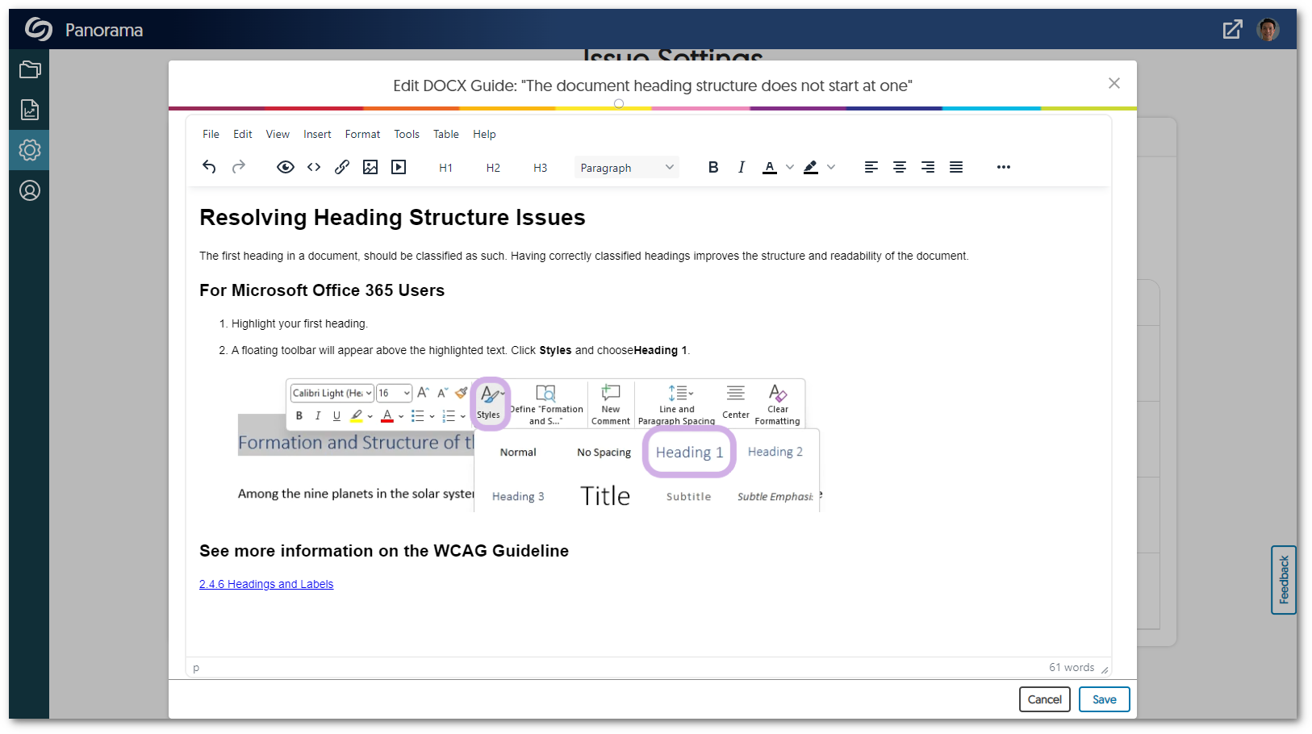Open the settings gear in sidebar
This screenshot has height=734, width=1312.
coord(30,150)
